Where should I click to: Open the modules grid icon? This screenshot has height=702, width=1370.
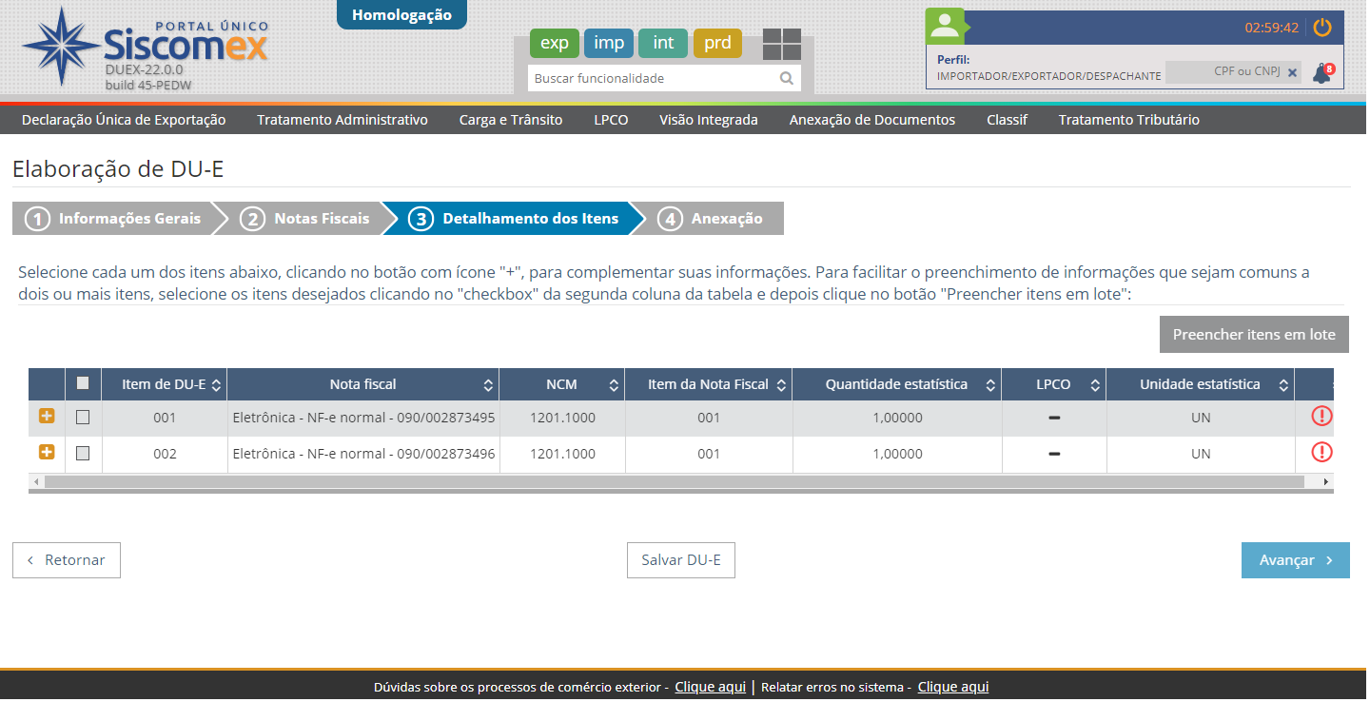tap(781, 44)
